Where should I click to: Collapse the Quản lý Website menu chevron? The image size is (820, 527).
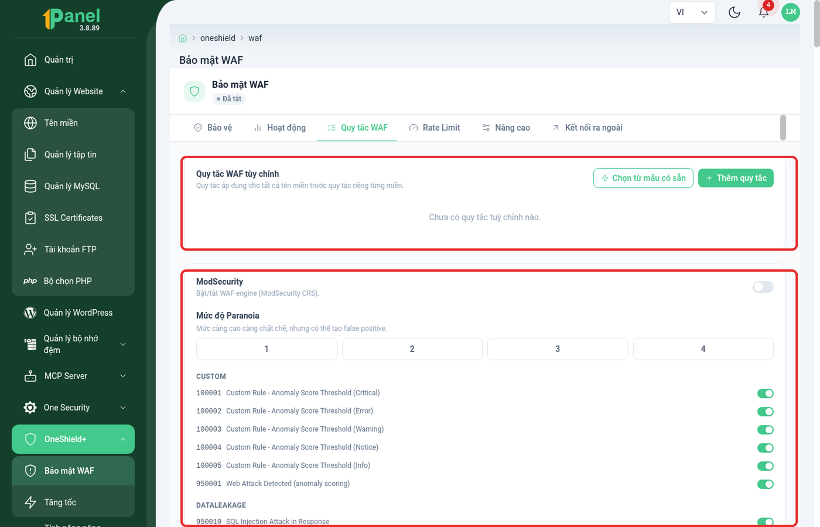123,91
